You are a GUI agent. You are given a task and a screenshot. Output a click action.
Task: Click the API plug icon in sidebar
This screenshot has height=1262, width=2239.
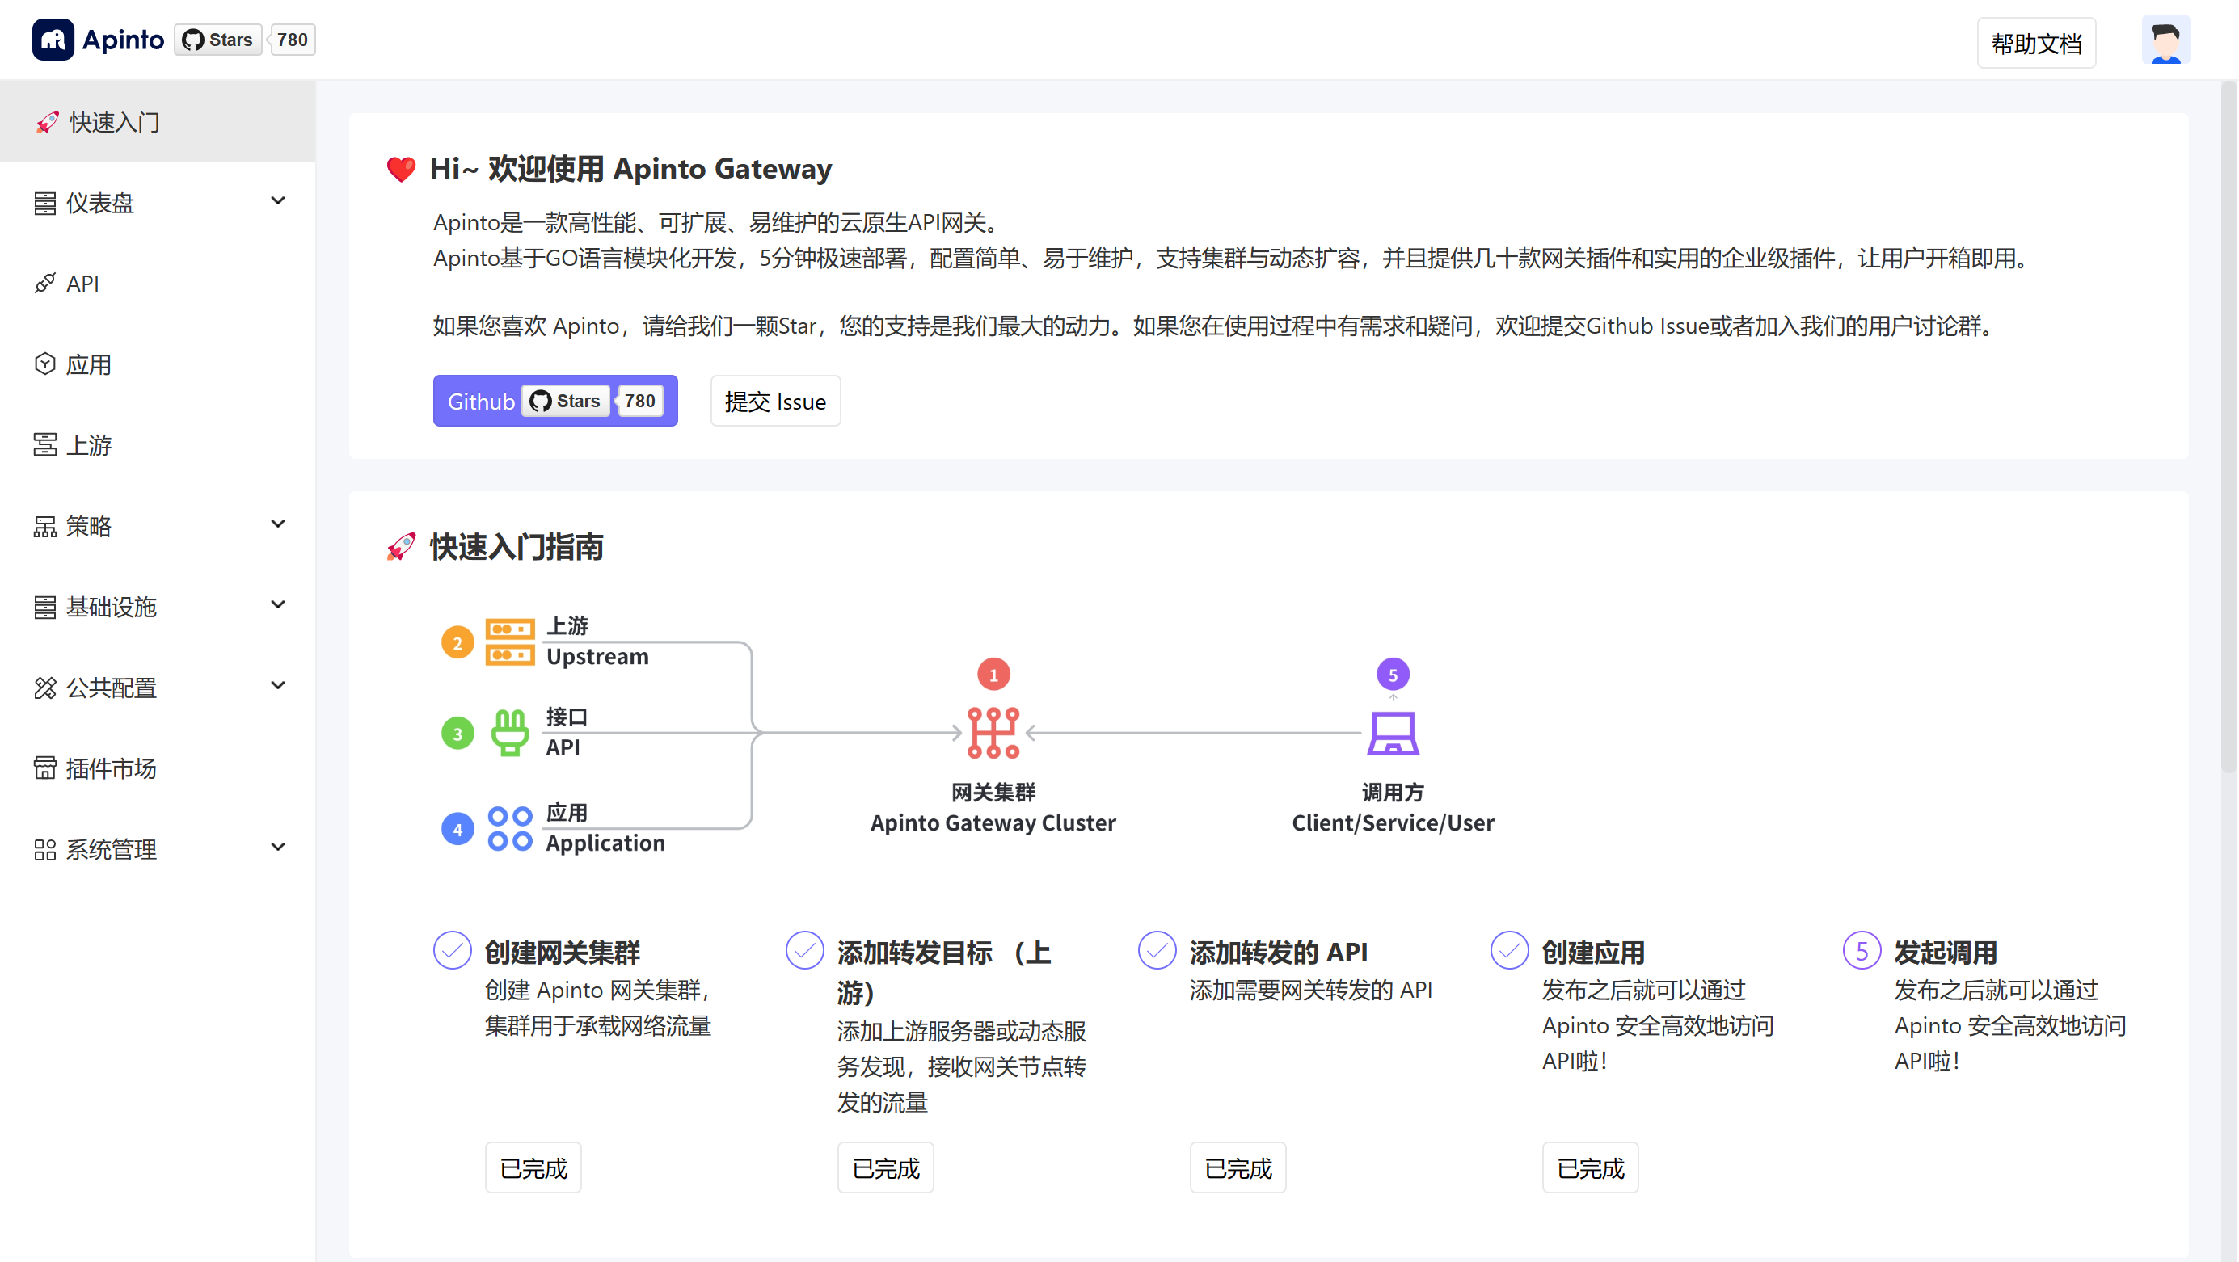[x=45, y=283]
